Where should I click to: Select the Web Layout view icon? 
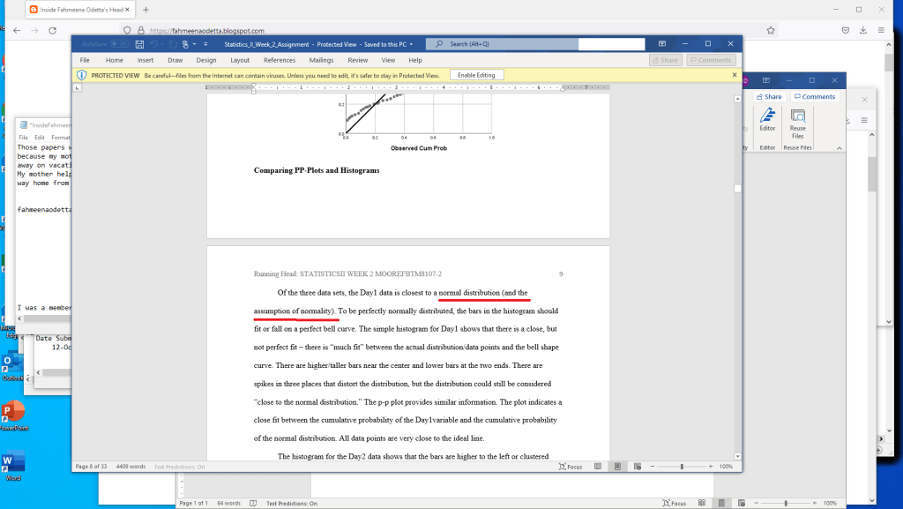click(x=637, y=466)
